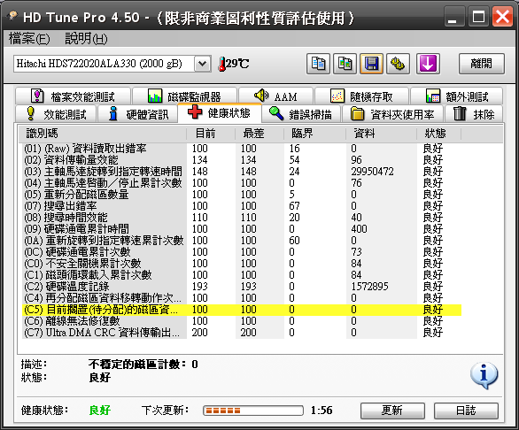Select the (C6) 離線無法修復數 row
The image size is (519, 430).
click(x=242, y=321)
